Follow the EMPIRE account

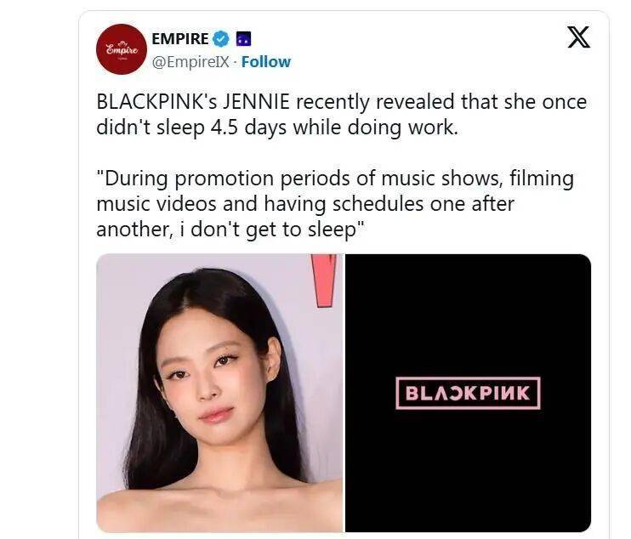[266, 62]
